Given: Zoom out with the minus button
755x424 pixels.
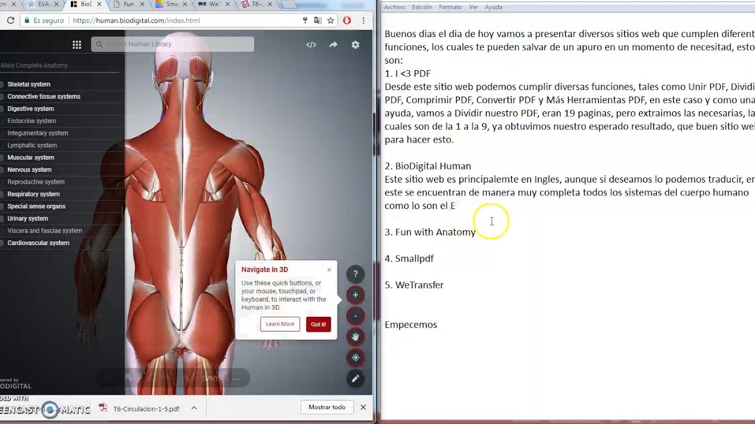Looking at the screenshot, I should pos(355,316).
